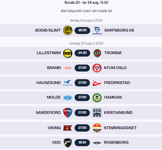Viewport: 162px width, 150px height.
Task: Click the BRANN team name
Action: (x=54, y=68)
